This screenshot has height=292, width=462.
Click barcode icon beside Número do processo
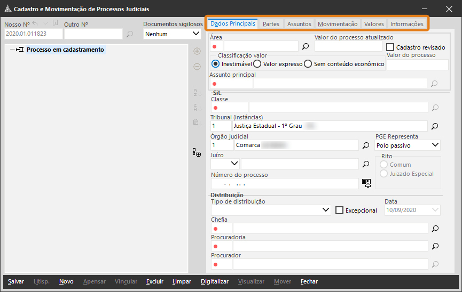pos(366,183)
